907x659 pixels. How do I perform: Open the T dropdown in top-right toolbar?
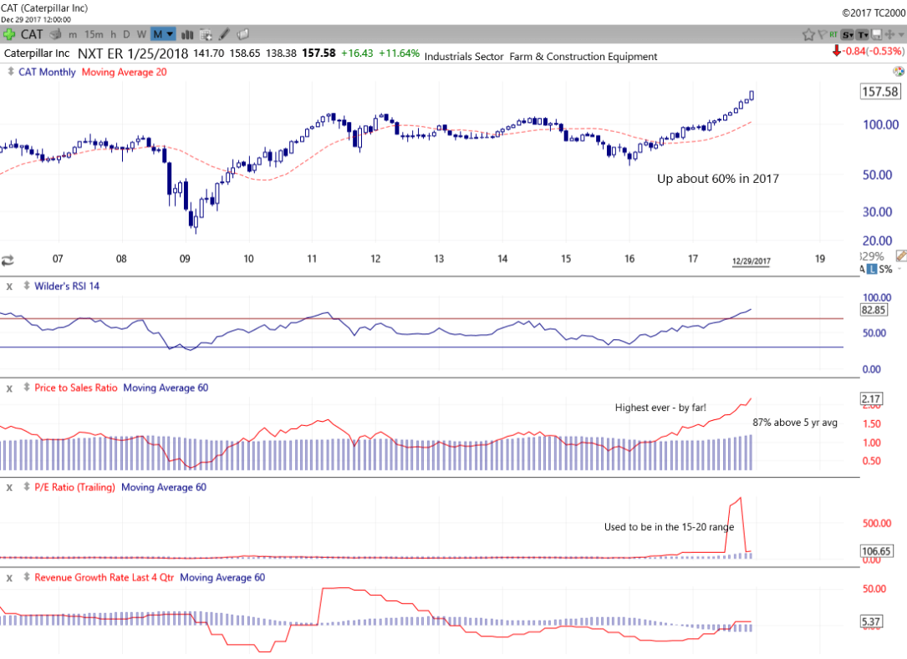pyautogui.click(x=862, y=34)
